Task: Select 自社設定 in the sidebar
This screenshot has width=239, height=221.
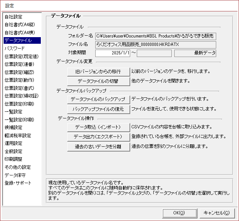Action: pyautogui.click(x=14, y=17)
